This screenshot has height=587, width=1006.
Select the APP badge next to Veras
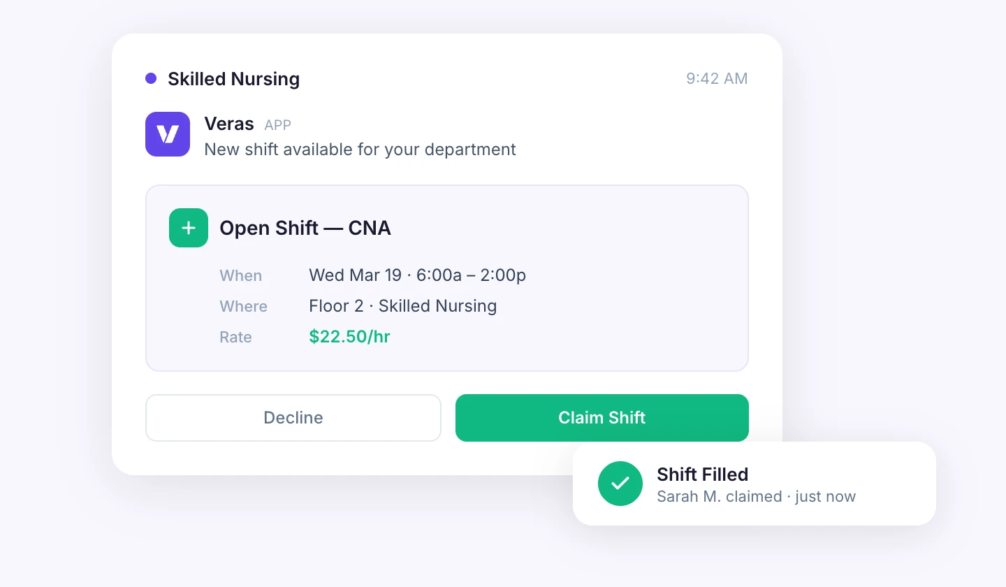pyautogui.click(x=277, y=125)
